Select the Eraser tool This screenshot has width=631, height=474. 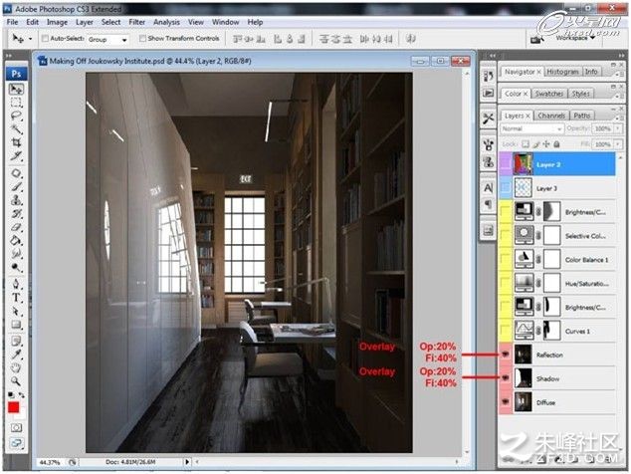point(16,227)
